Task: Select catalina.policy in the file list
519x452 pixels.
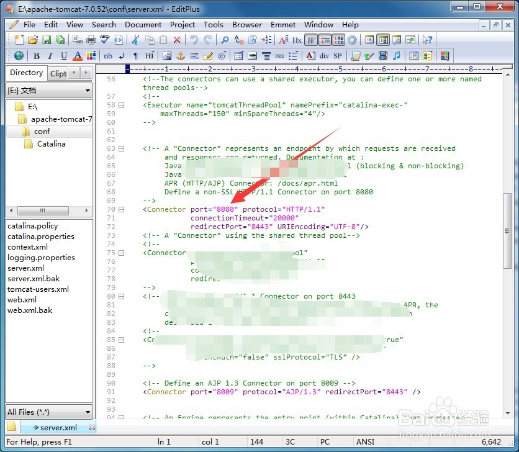Action: click(x=32, y=226)
